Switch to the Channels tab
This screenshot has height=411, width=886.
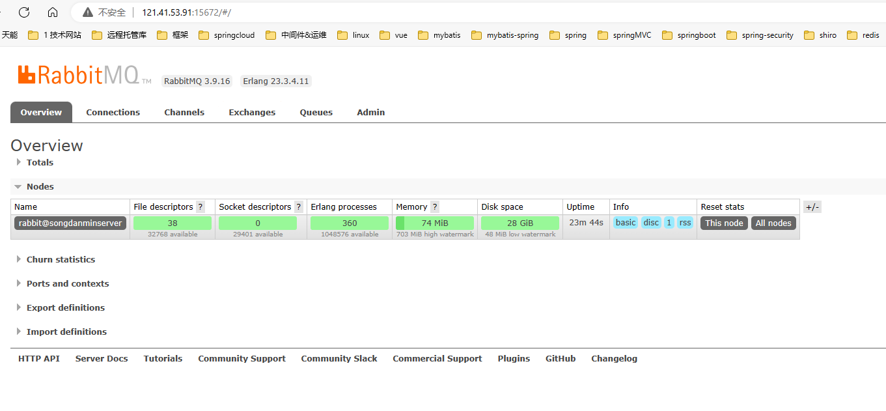point(184,112)
